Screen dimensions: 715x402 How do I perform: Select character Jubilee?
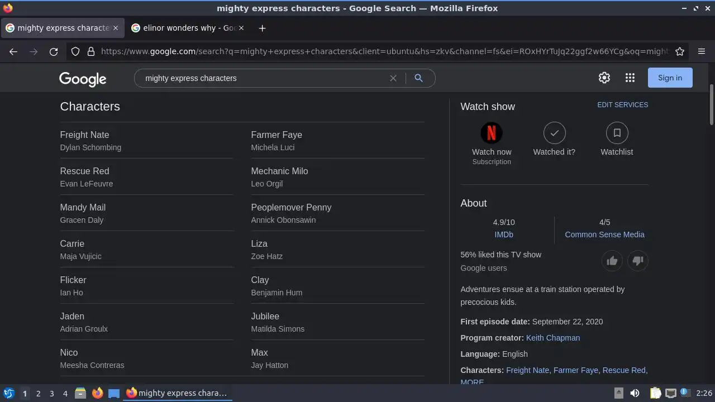(265, 316)
